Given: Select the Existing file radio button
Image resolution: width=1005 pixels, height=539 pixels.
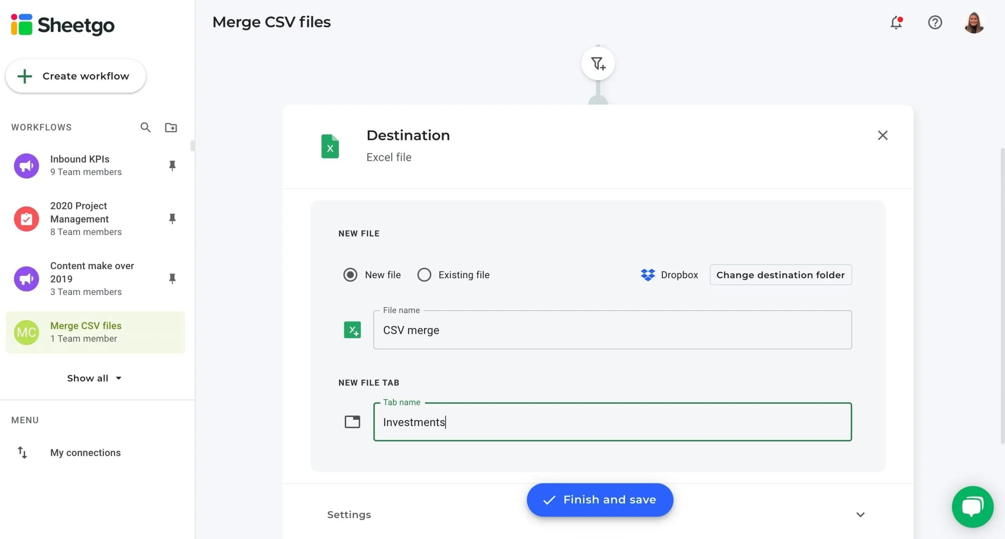Looking at the screenshot, I should [424, 275].
